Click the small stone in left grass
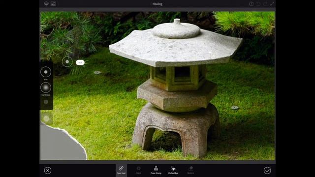Image resolution: width=315 pixels, height=177 pixels. click(97, 72)
